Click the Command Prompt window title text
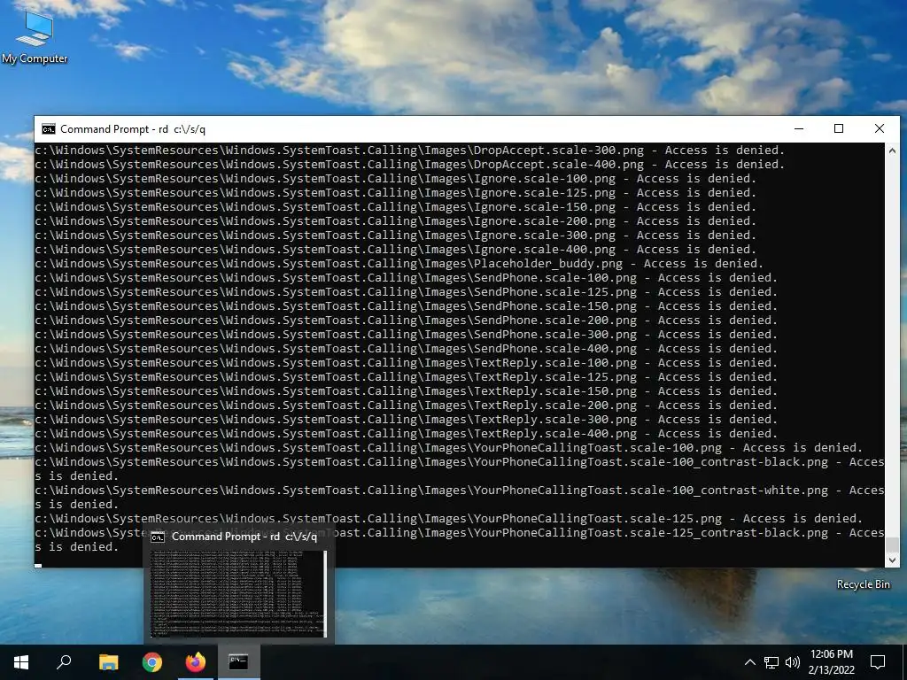 point(133,129)
